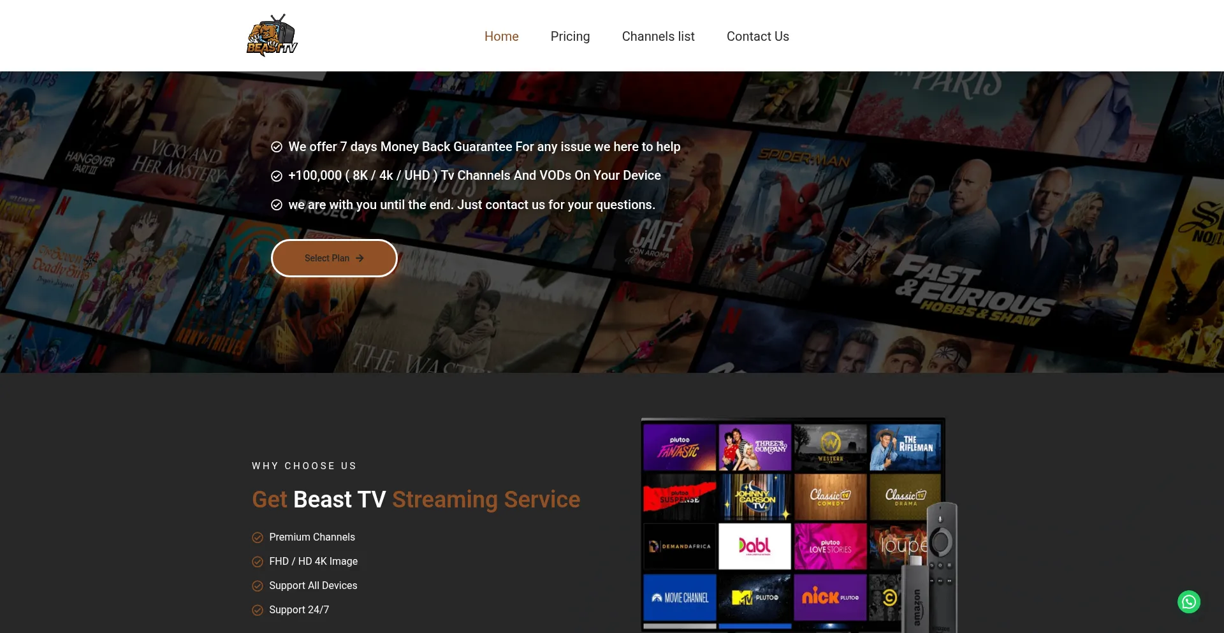Click the Pluto Love Stories tile
The width and height of the screenshot is (1224, 633).
(830, 546)
